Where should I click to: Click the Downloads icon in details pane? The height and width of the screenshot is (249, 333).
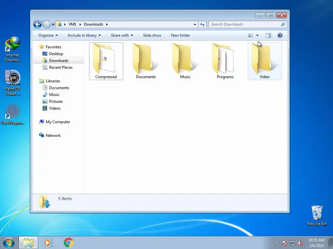(44, 202)
